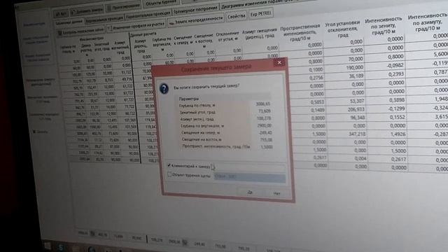Click the icon on Контроль положения забоя
448x252 pixels.
point(60,33)
